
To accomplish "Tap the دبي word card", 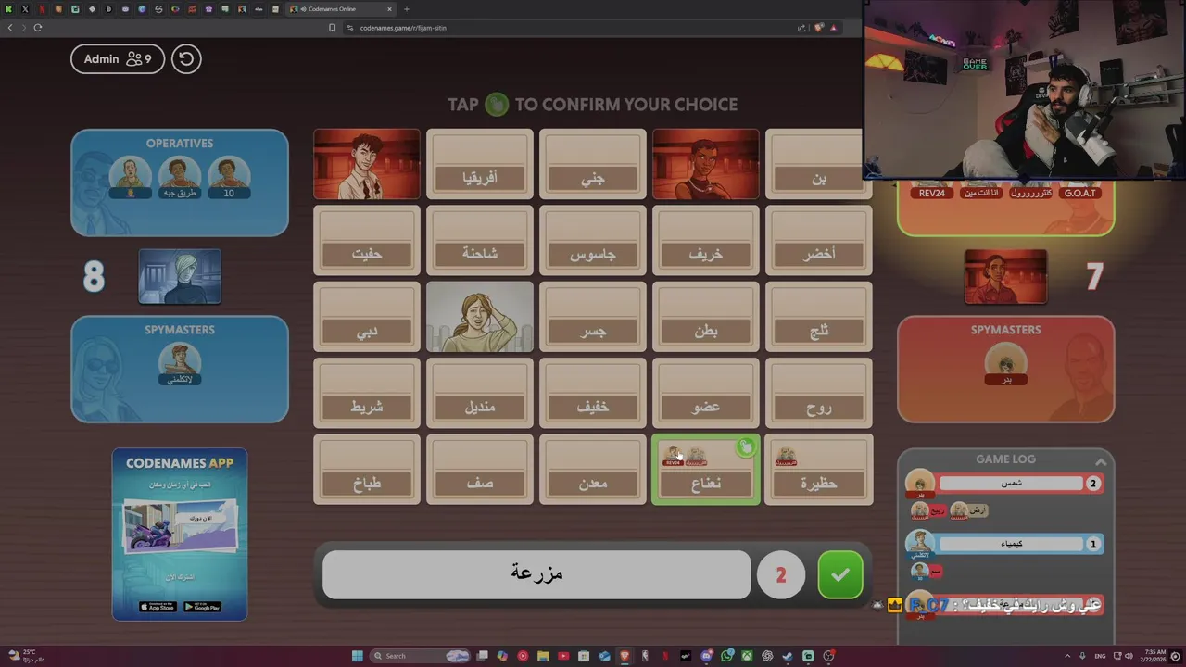I will click(x=367, y=318).
